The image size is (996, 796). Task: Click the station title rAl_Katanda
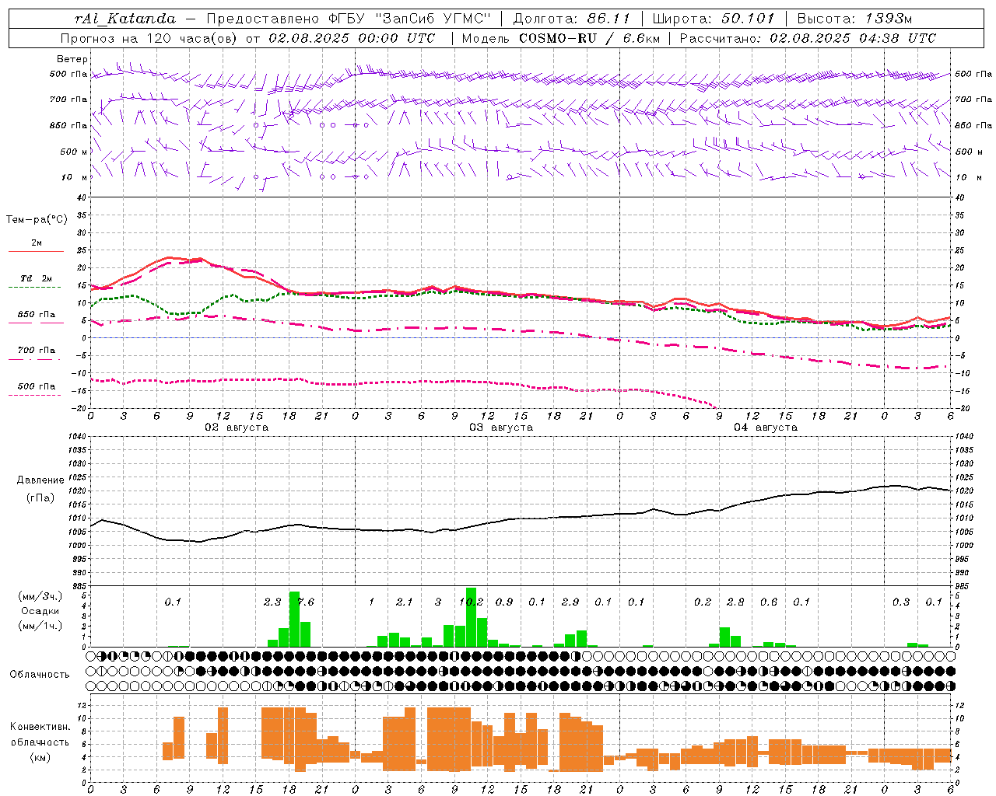(125, 19)
